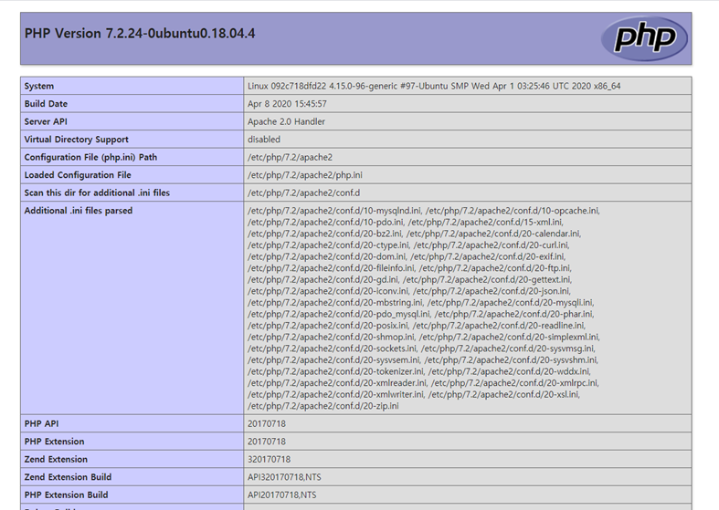Select the PHP Version 7.2.24 heading
This screenshot has width=719, height=510.
coord(140,34)
